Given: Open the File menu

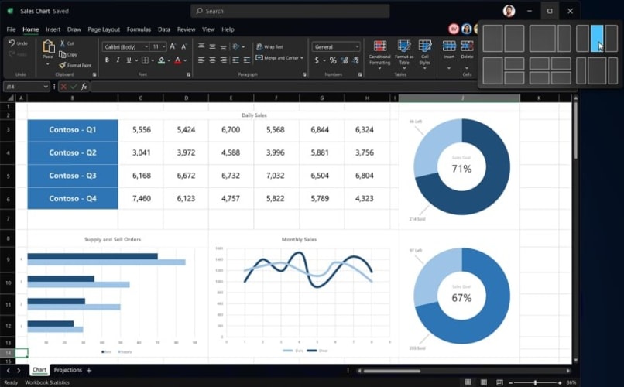Looking at the screenshot, I should pyautogui.click(x=11, y=29).
